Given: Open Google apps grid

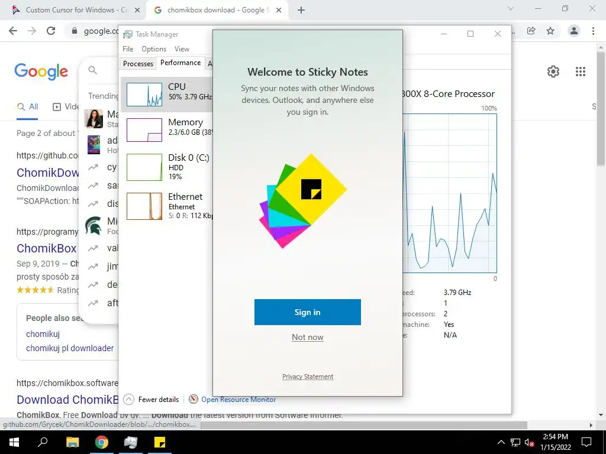Looking at the screenshot, I should (x=580, y=72).
